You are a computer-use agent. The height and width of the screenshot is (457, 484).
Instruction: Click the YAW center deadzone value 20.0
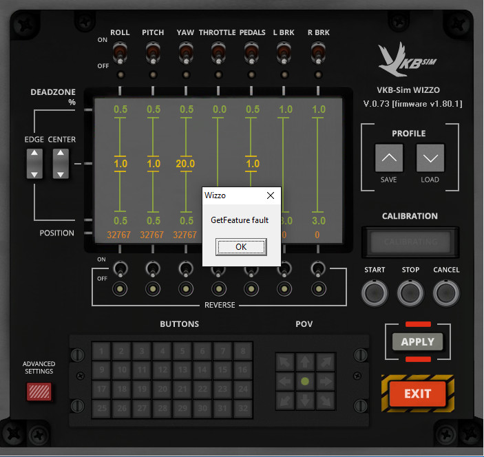click(x=186, y=164)
